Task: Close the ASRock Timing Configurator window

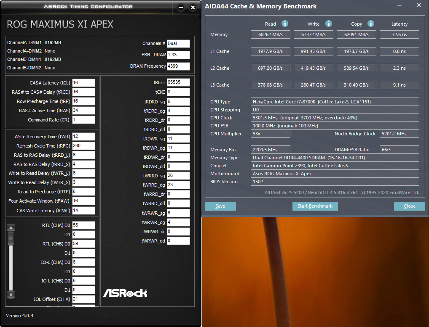Action: 193,8
